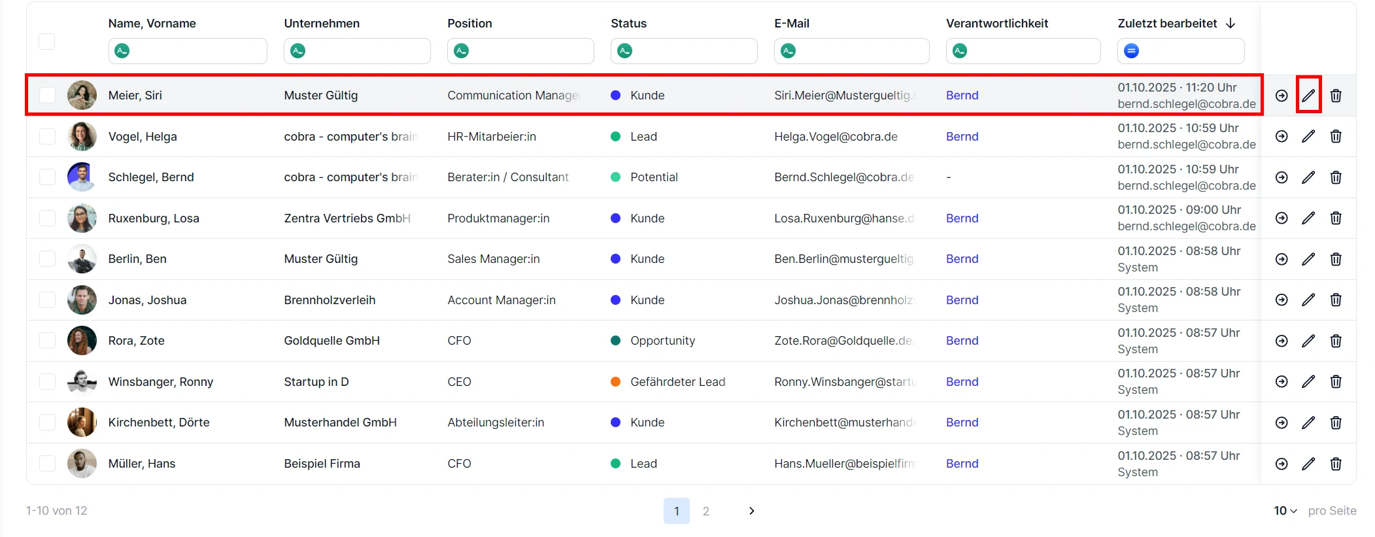Open details arrow for Schlegel, Bernd
Screen dimensions: 1375x537
(1282, 177)
